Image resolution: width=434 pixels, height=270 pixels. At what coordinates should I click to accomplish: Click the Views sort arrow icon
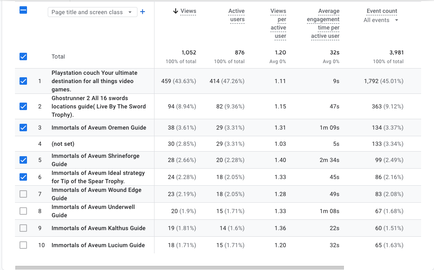176,11
